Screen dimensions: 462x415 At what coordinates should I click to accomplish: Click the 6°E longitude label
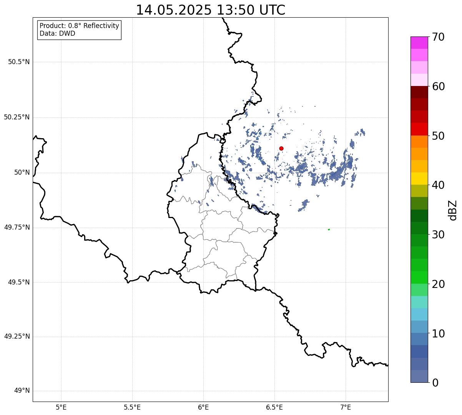coord(203,407)
